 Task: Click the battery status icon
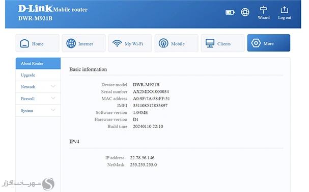230,12
